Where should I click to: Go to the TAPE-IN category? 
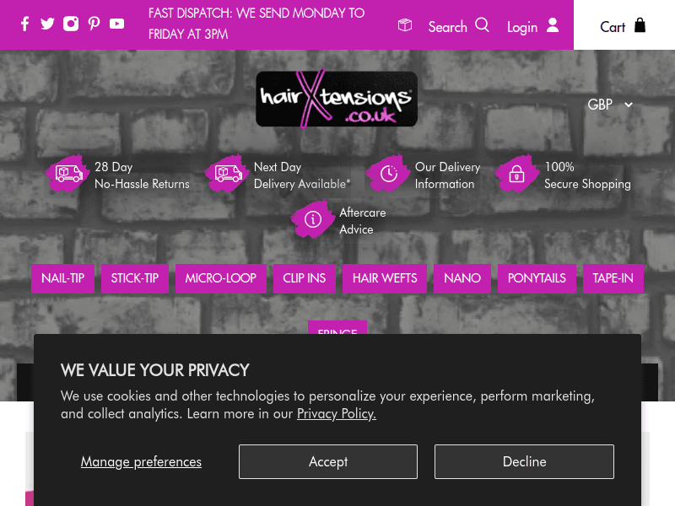(x=613, y=278)
